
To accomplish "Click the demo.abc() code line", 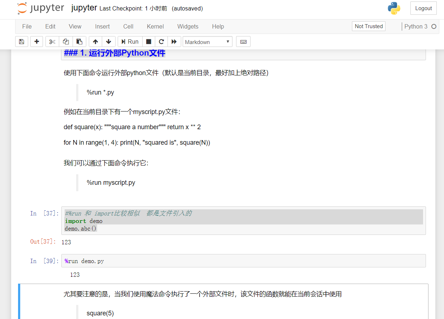I will tap(80, 229).
